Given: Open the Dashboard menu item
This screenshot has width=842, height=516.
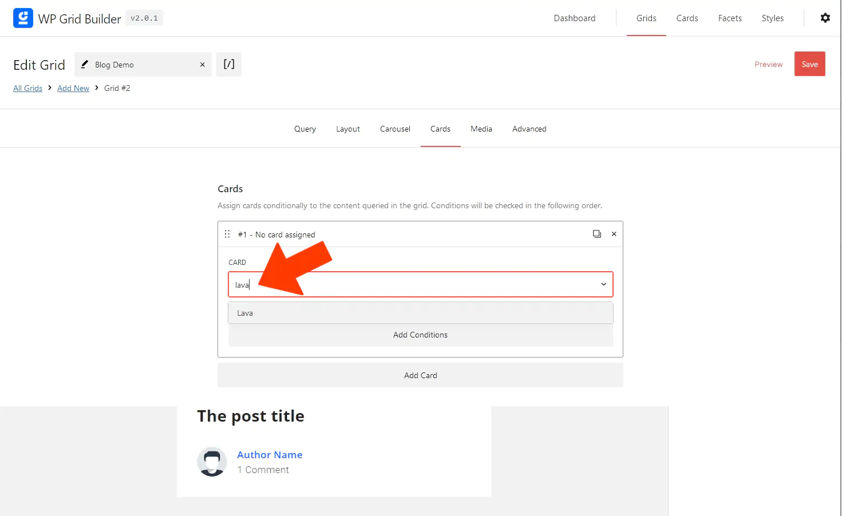Looking at the screenshot, I should [575, 18].
